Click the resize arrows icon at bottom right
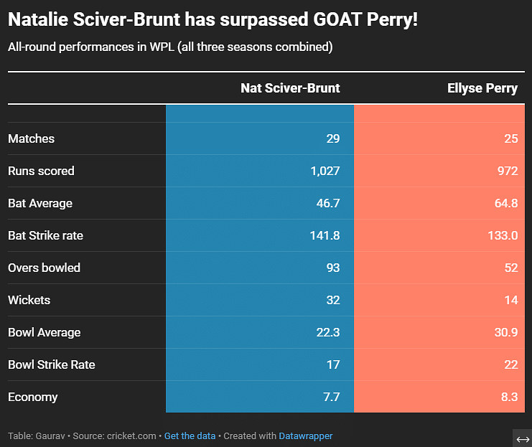Image resolution: width=532 pixels, height=447 pixels. 523,439
